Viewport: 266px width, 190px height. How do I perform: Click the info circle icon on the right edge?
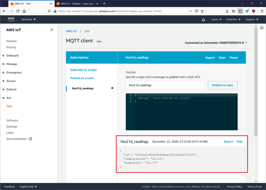(262, 28)
